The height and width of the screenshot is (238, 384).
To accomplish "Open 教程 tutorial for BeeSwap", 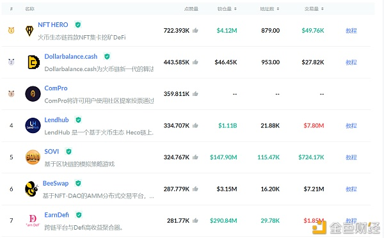I will pos(351,189).
